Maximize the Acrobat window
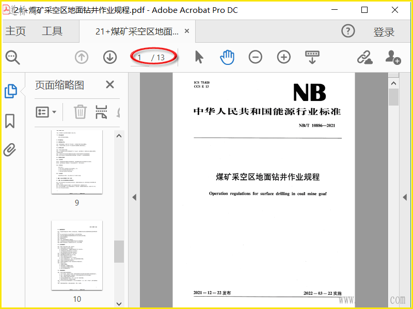The height and width of the screenshot is (309, 413). coord(364,10)
